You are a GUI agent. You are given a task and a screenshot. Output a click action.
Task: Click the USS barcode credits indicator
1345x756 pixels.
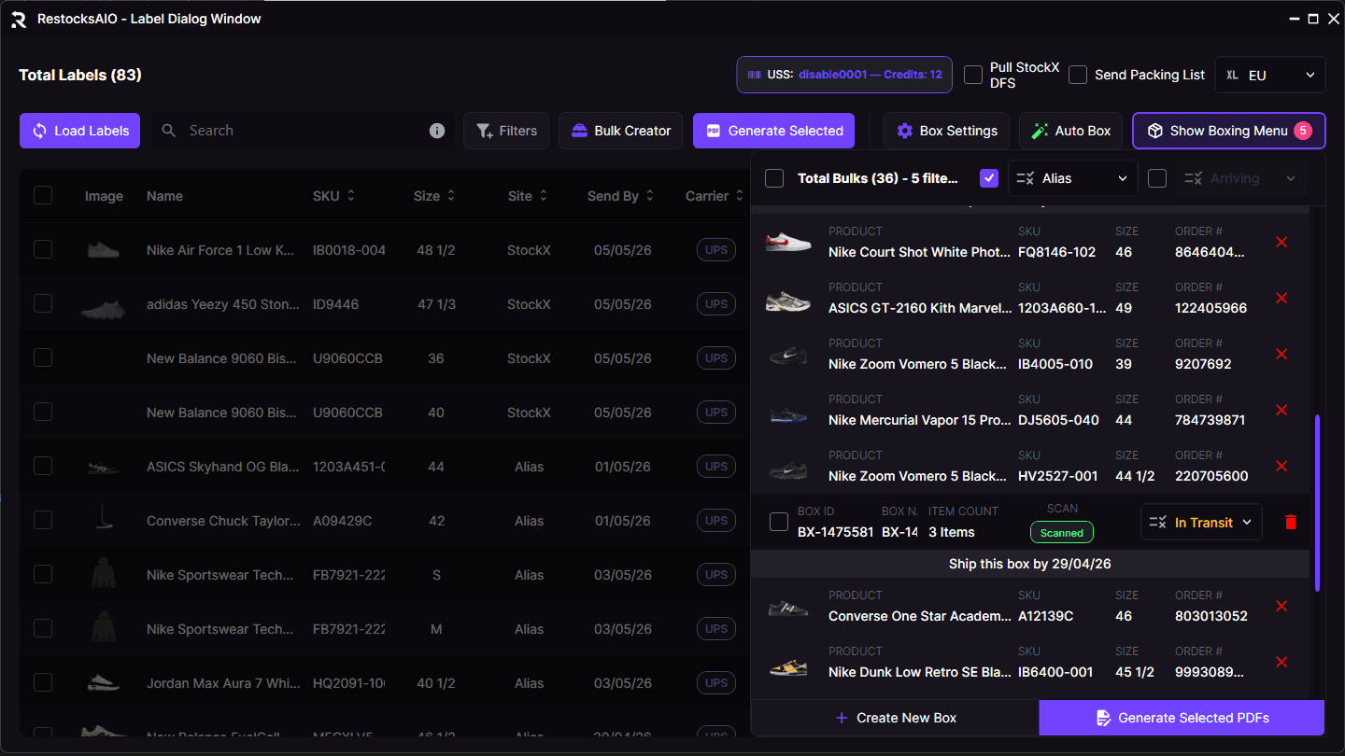coord(844,75)
